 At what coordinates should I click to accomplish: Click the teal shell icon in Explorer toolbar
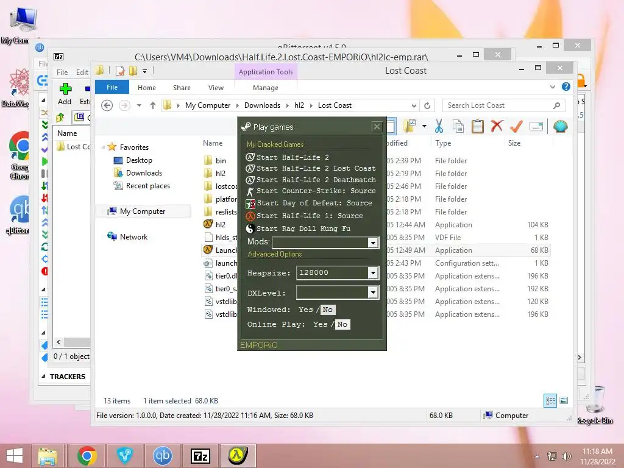tap(561, 127)
